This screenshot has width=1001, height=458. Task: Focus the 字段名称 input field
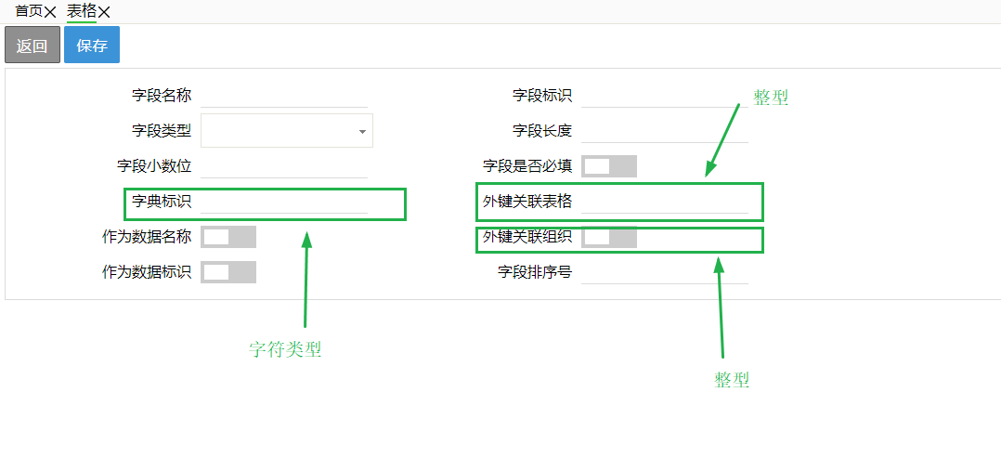[284, 96]
